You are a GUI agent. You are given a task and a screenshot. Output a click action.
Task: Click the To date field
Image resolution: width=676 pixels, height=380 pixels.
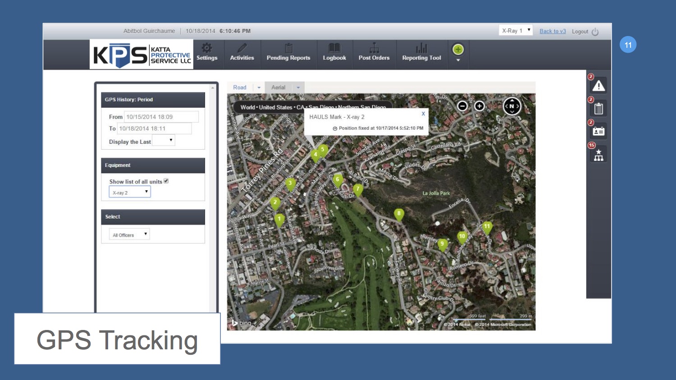154,128
